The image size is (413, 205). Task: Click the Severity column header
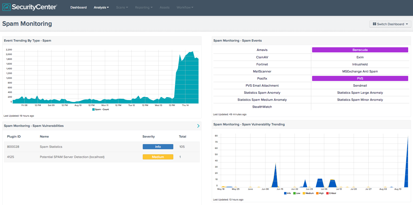pos(149,136)
